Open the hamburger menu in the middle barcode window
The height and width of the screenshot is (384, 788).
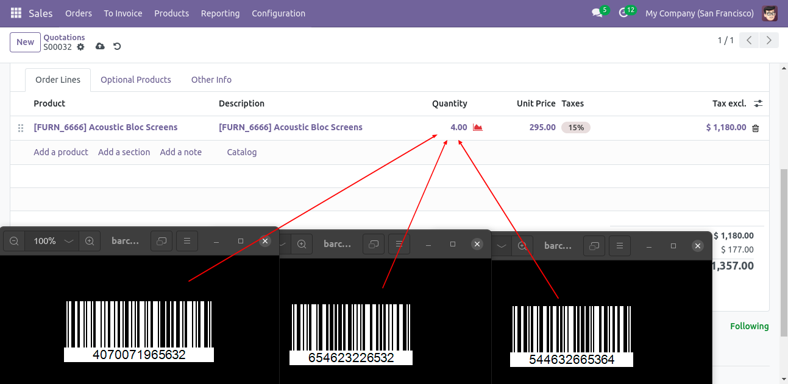[x=399, y=245]
